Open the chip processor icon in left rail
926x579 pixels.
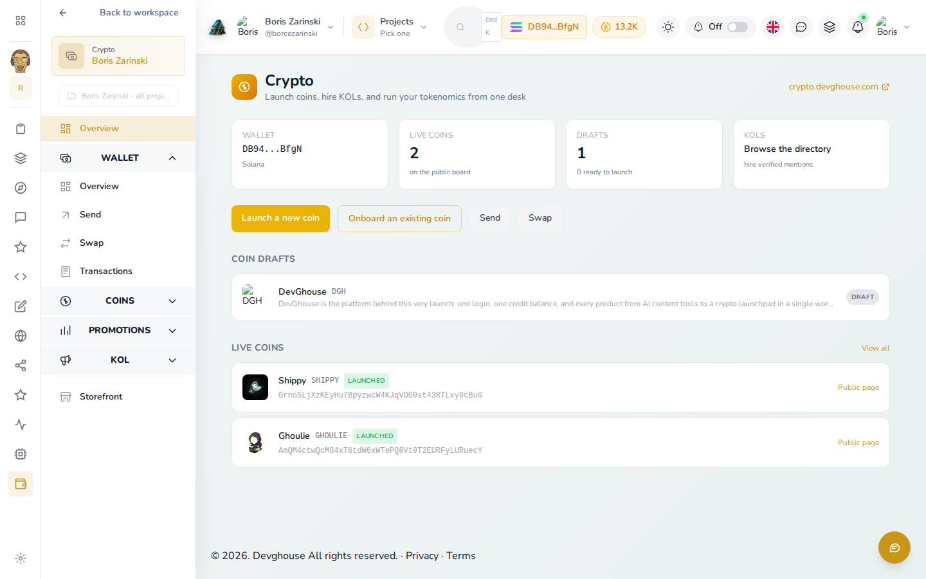pyautogui.click(x=21, y=454)
